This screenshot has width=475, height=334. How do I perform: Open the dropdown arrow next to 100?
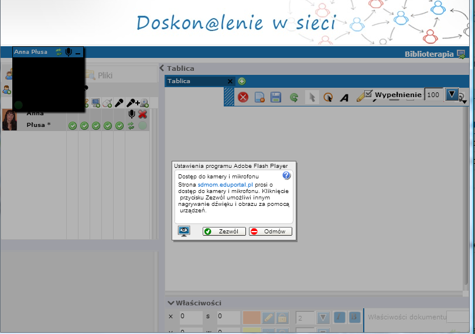pyautogui.click(x=452, y=94)
